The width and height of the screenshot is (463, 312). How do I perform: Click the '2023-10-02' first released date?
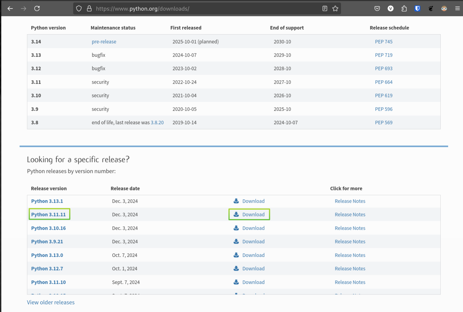pyautogui.click(x=184, y=68)
